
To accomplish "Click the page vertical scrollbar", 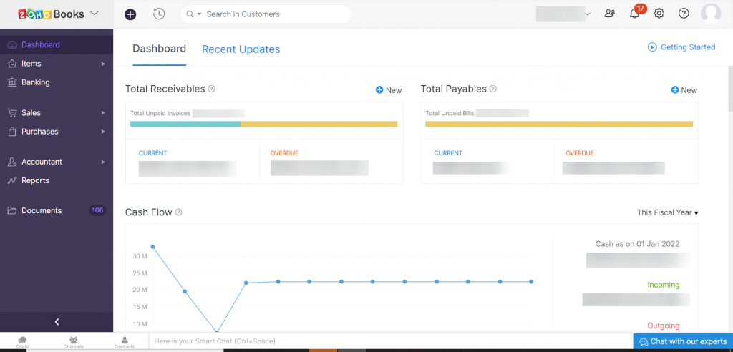I will [730, 89].
